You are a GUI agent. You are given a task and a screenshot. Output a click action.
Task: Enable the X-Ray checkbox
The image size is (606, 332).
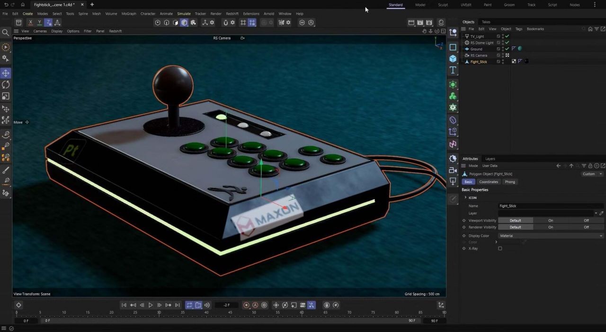pyautogui.click(x=500, y=248)
